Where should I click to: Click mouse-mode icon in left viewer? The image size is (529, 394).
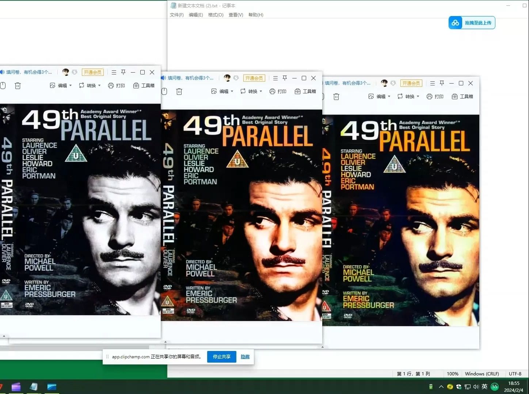coord(3,86)
